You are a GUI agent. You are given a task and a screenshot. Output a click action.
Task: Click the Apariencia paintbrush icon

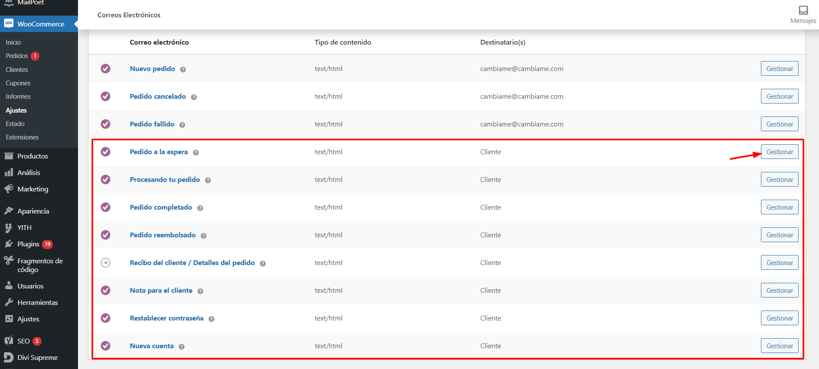point(9,211)
